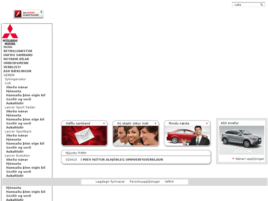The image size is (268, 201).
Task: Click Þjónusta under Lancer Sport Sedan
Action: (14, 115)
